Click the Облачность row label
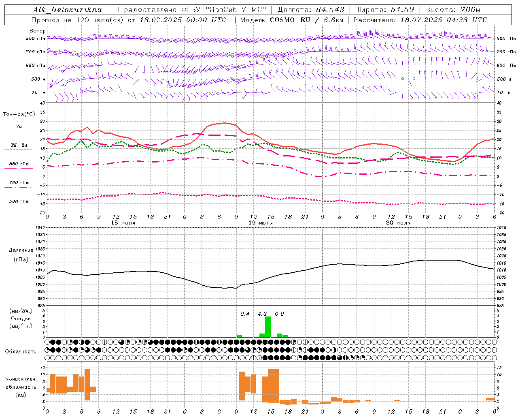This screenshot has width=518, height=415. coord(21,352)
